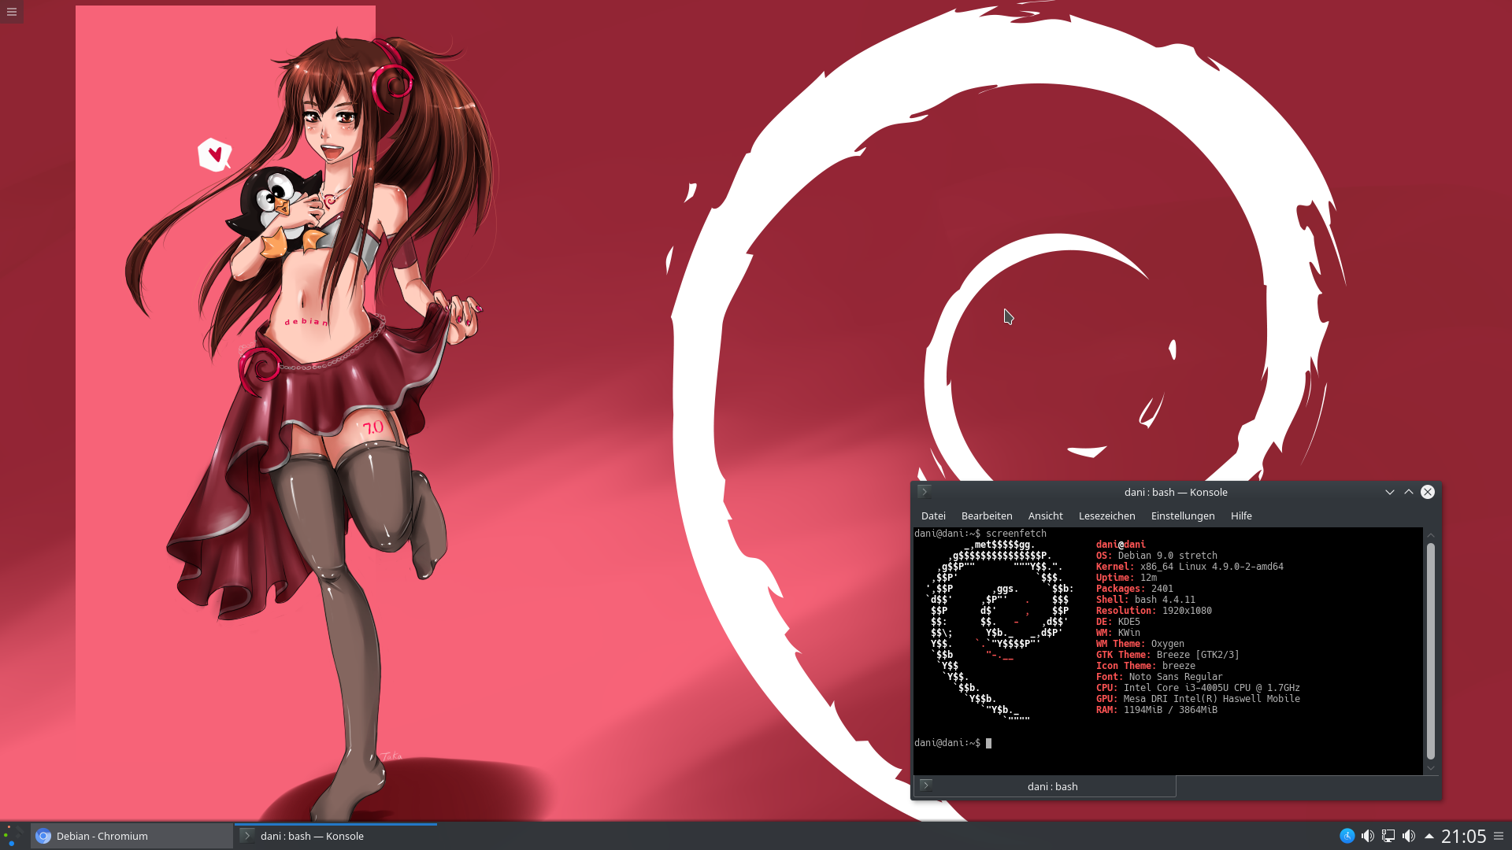Screen dimensions: 1512x850
Task: Open the desktop toolbox hamburger icon
Action: pyautogui.click(x=11, y=11)
